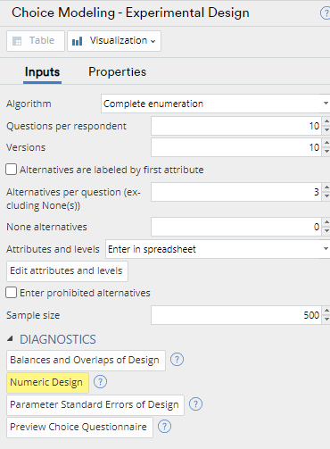Click the Numeric Design button
Viewport: 330px width, 449px height.
pos(47,382)
